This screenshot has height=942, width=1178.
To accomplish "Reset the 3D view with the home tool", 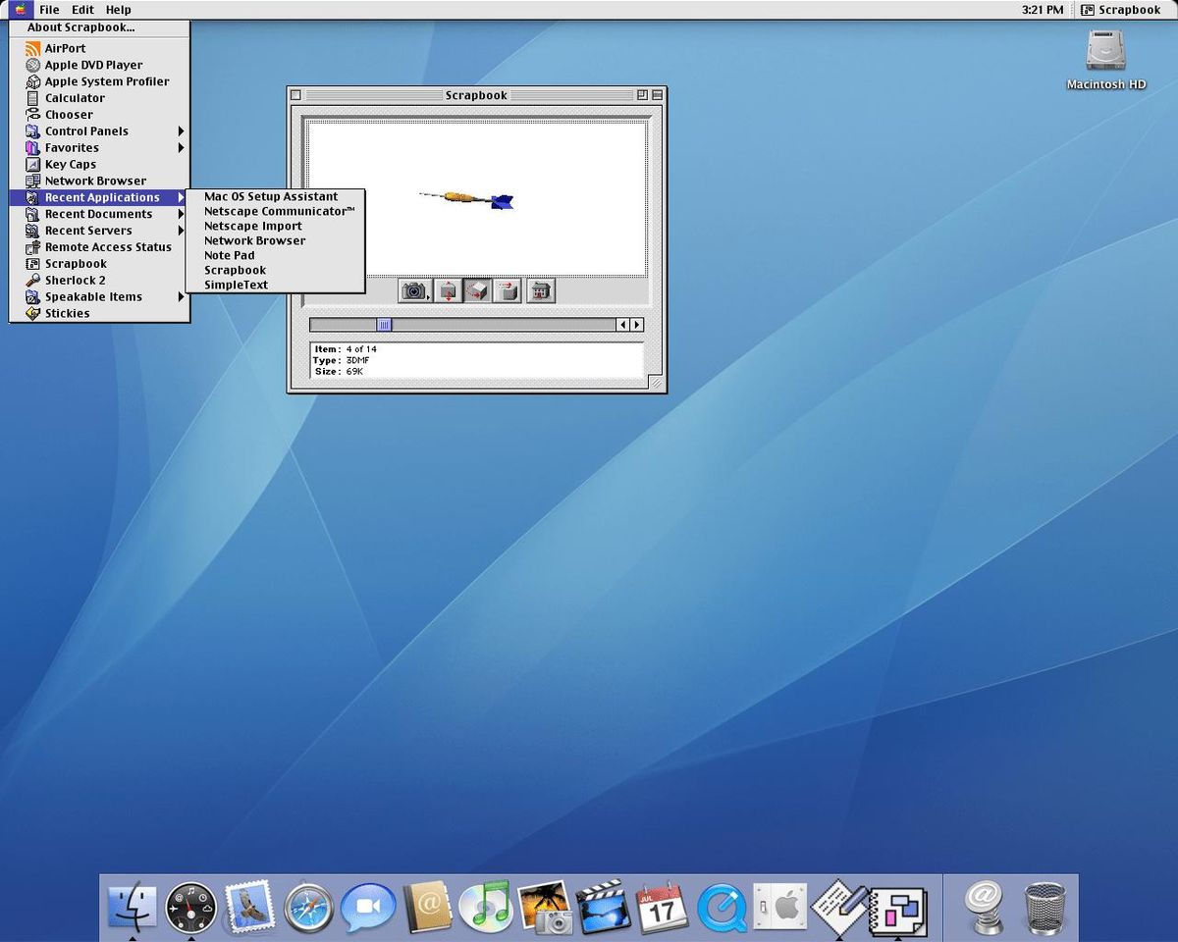I will pos(539,290).
